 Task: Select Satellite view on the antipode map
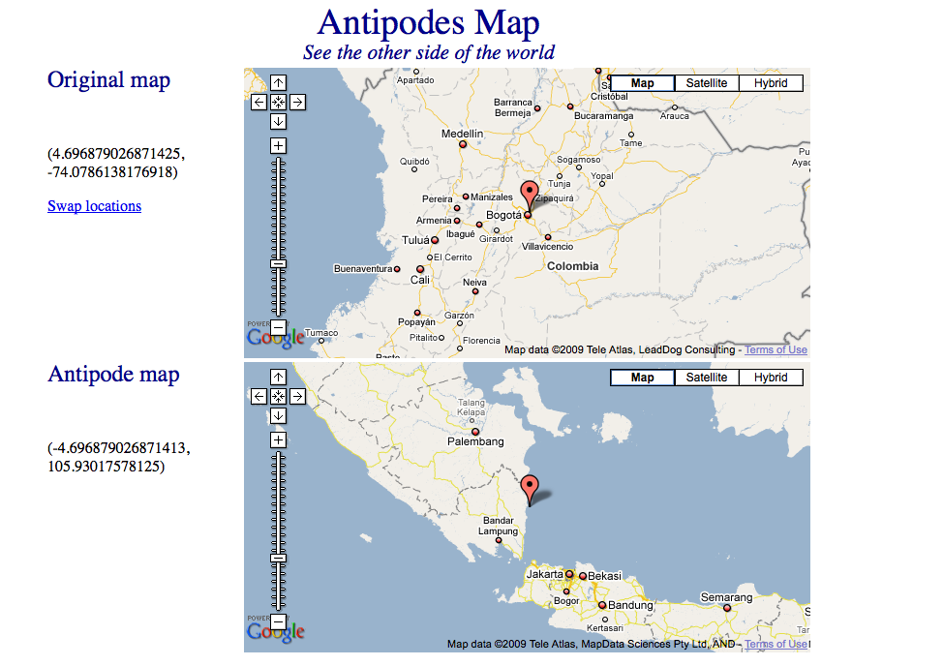tap(707, 378)
